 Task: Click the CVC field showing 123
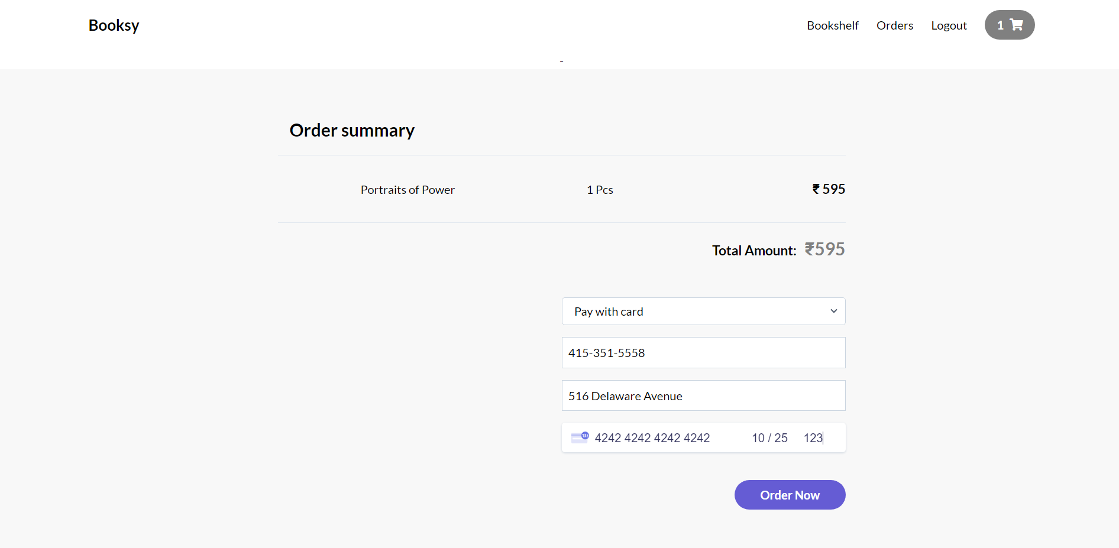coord(813,438)
